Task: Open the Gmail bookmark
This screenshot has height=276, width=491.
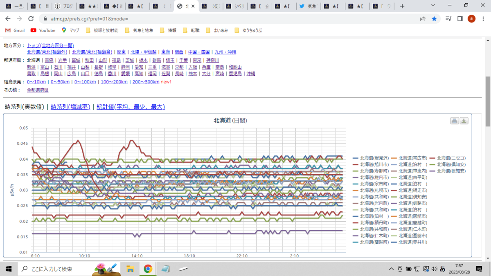Action: [15, 30]
